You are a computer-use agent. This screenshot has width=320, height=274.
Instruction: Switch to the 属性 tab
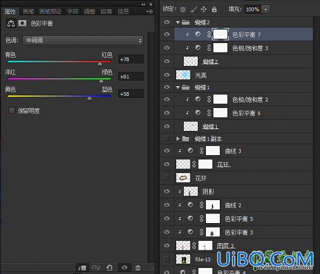(10, 12)
